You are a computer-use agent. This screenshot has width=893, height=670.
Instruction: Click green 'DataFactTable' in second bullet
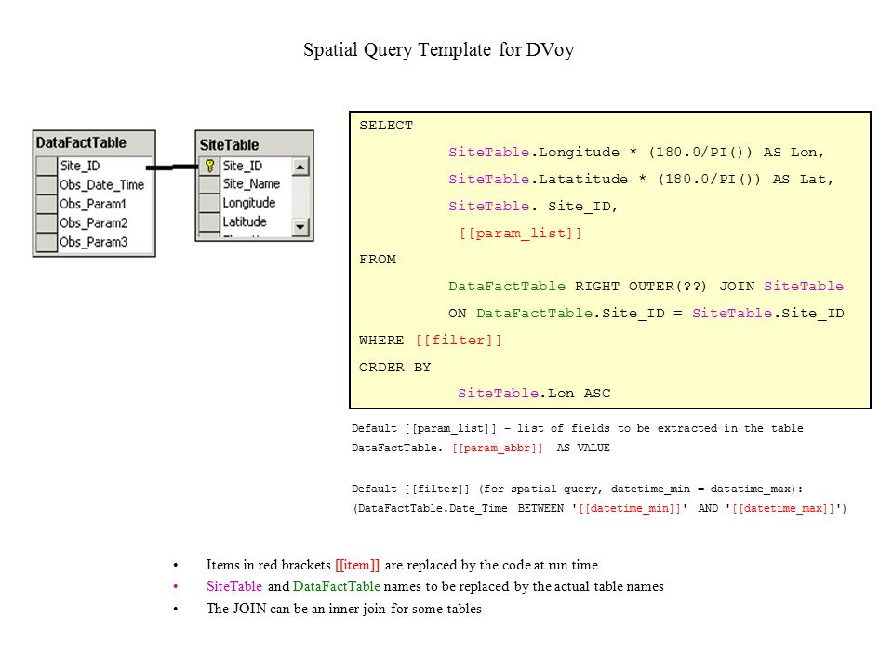(x=337, y=586)
